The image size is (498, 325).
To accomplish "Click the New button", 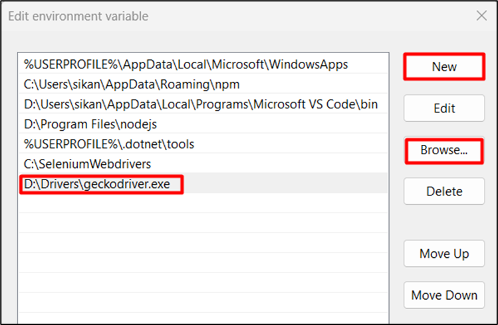I will (x=443, y=67).
